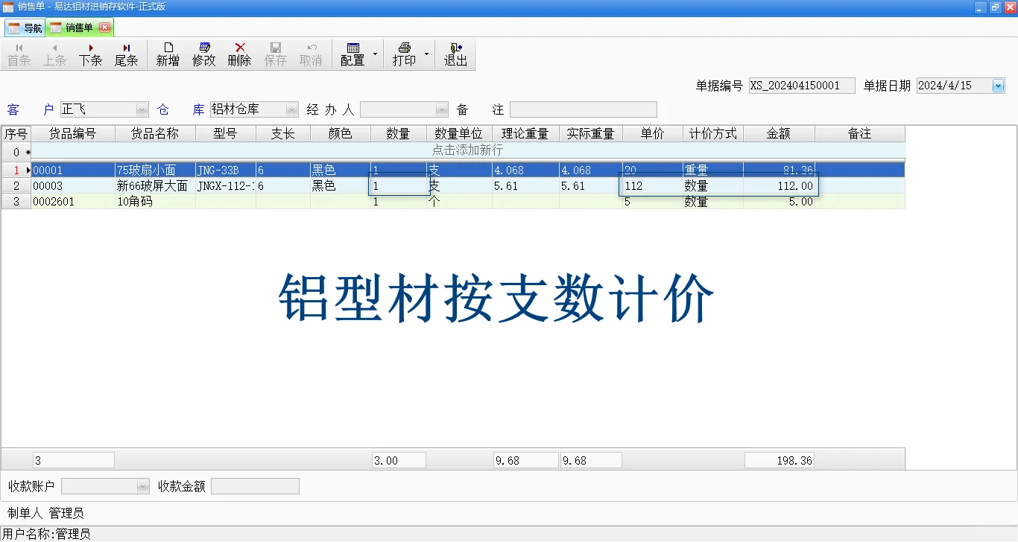The height and width of the screenshot is (542, 1018).
Task: Click the 删除 (Delete) icon
Action: point(239,53)
